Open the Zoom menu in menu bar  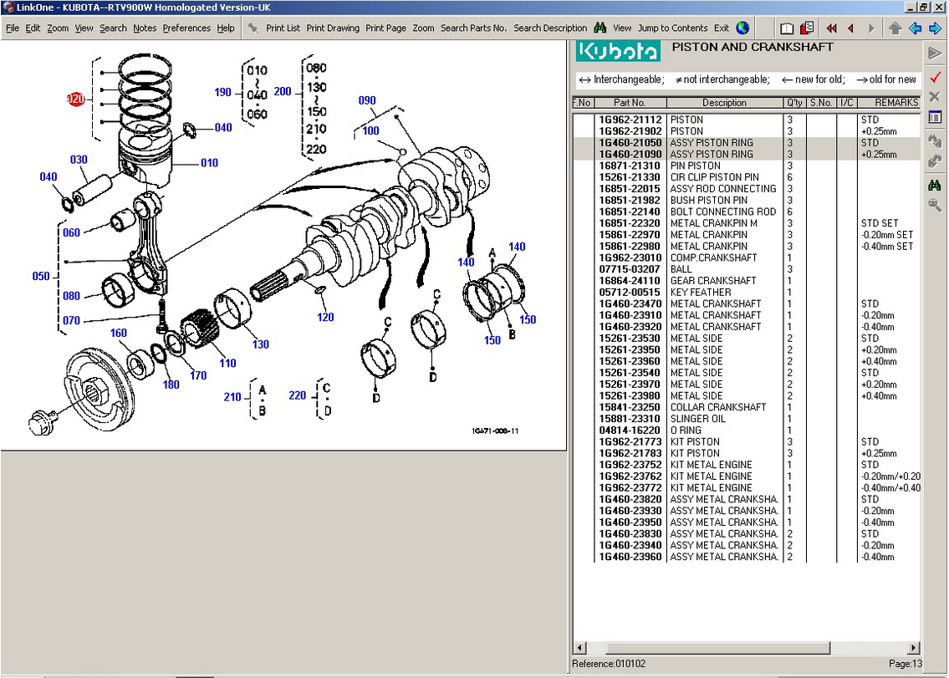(58, 28)
